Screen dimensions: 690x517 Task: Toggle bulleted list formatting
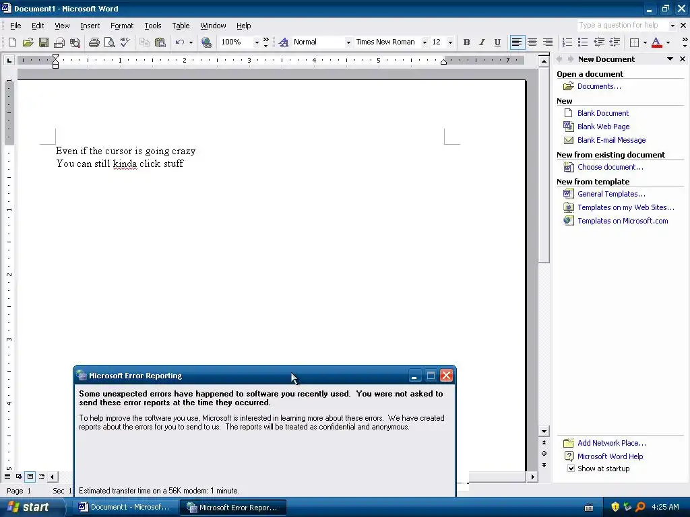(583, 42)
